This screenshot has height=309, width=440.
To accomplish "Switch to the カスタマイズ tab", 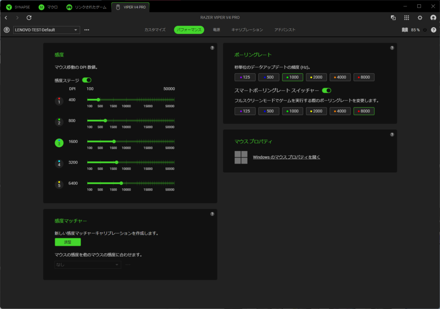I will click(155, 30).
